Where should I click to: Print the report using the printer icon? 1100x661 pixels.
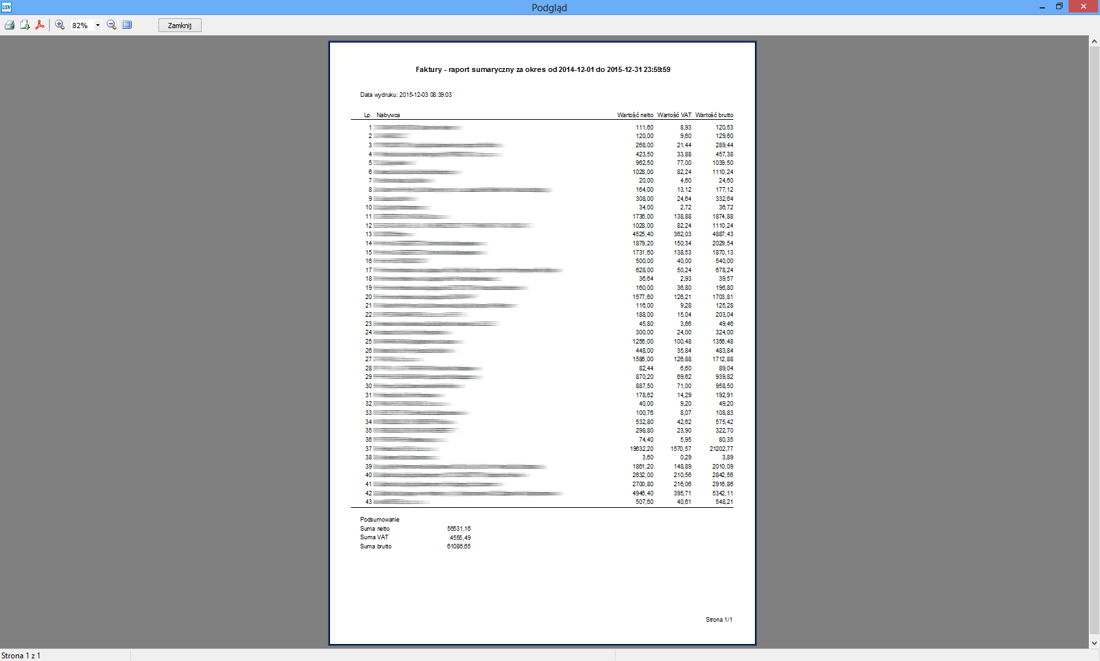(9, 25)
